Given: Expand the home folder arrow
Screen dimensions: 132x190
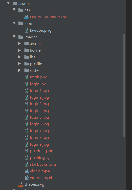Looking at the screenshot, I should [20, 50].
